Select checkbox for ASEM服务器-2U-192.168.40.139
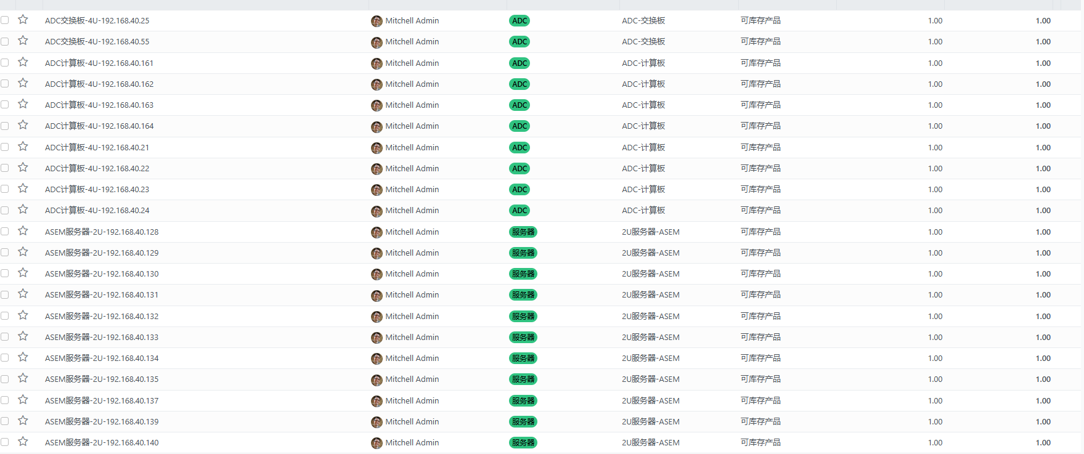 tap(5, 421)
